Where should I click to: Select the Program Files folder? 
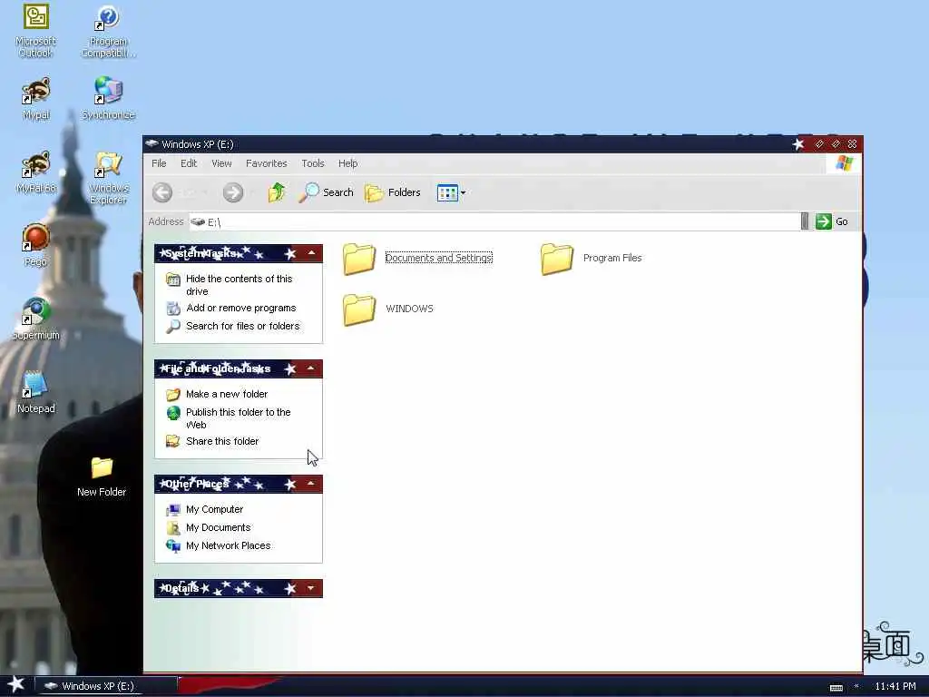tap(592, 259)
